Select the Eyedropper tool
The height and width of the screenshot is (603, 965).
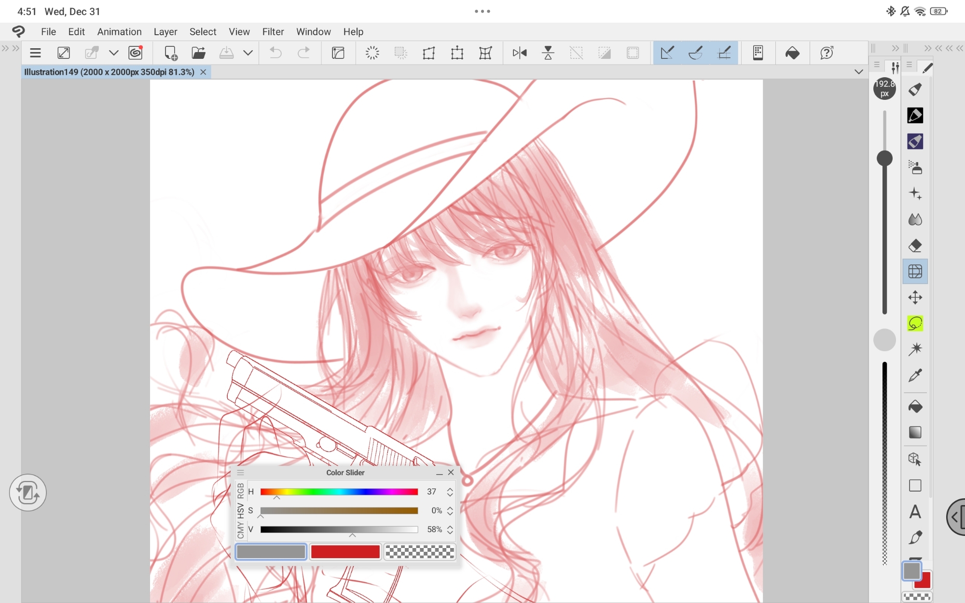[915, 375]
